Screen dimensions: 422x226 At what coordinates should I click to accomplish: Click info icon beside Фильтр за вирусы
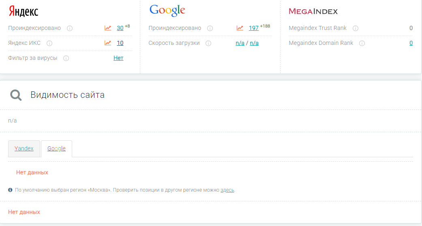66,58
